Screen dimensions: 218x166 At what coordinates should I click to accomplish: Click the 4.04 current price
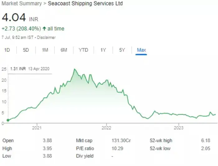pos(14,17)
